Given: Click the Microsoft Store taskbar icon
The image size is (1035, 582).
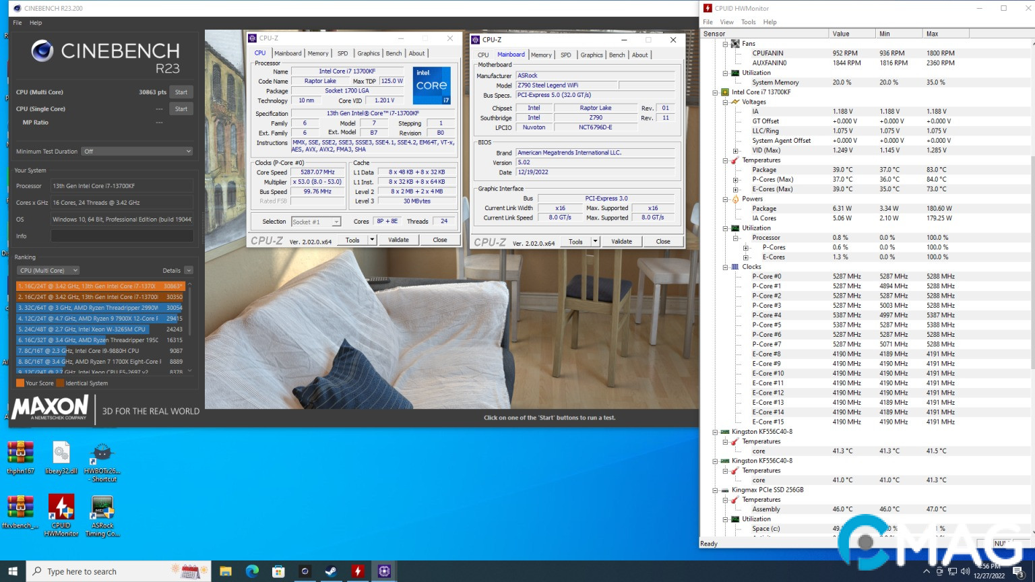Looking at the screenshot, I should pos(278,571).
